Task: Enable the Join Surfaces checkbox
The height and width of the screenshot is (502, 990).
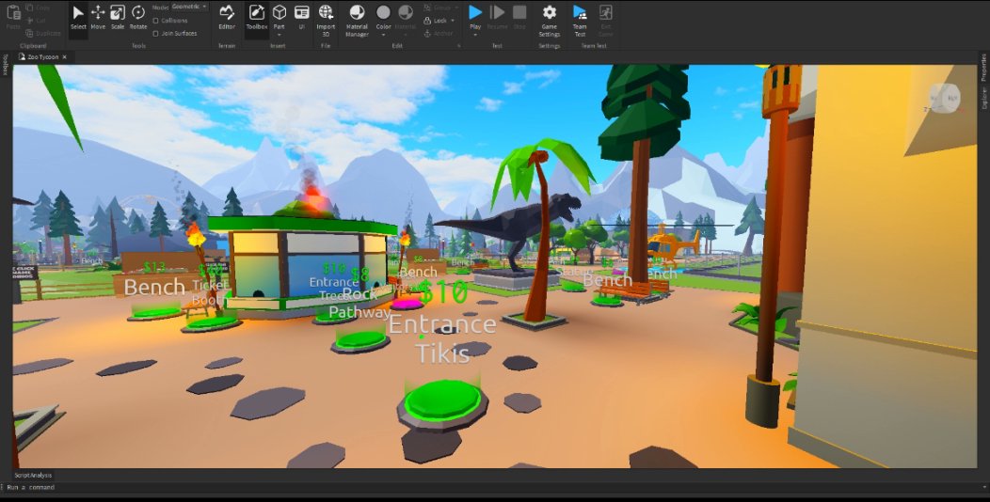Action: click(x=156, y=34)
